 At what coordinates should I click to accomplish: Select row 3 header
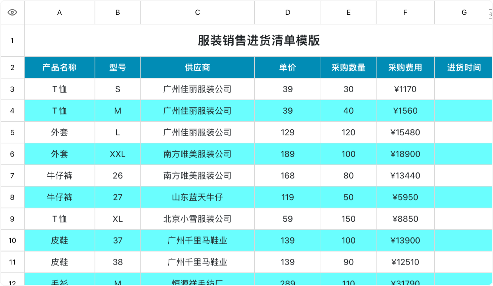(12, 89)
